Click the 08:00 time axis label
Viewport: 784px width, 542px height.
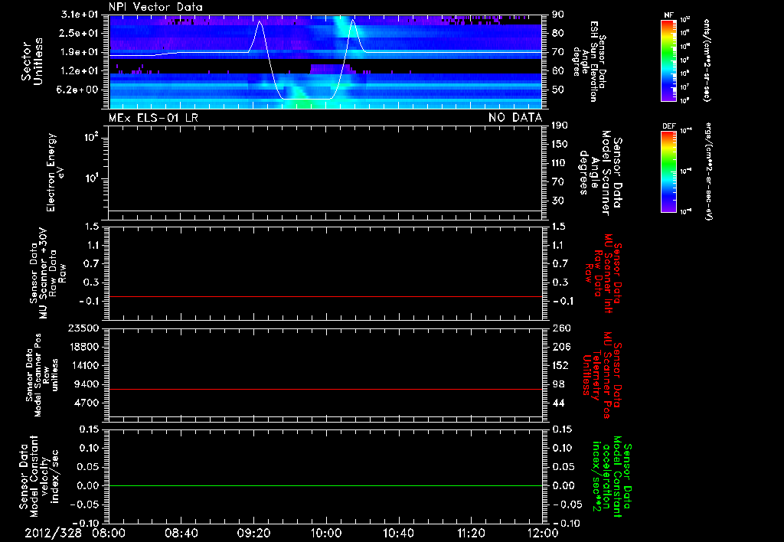(x=109, y=533)
